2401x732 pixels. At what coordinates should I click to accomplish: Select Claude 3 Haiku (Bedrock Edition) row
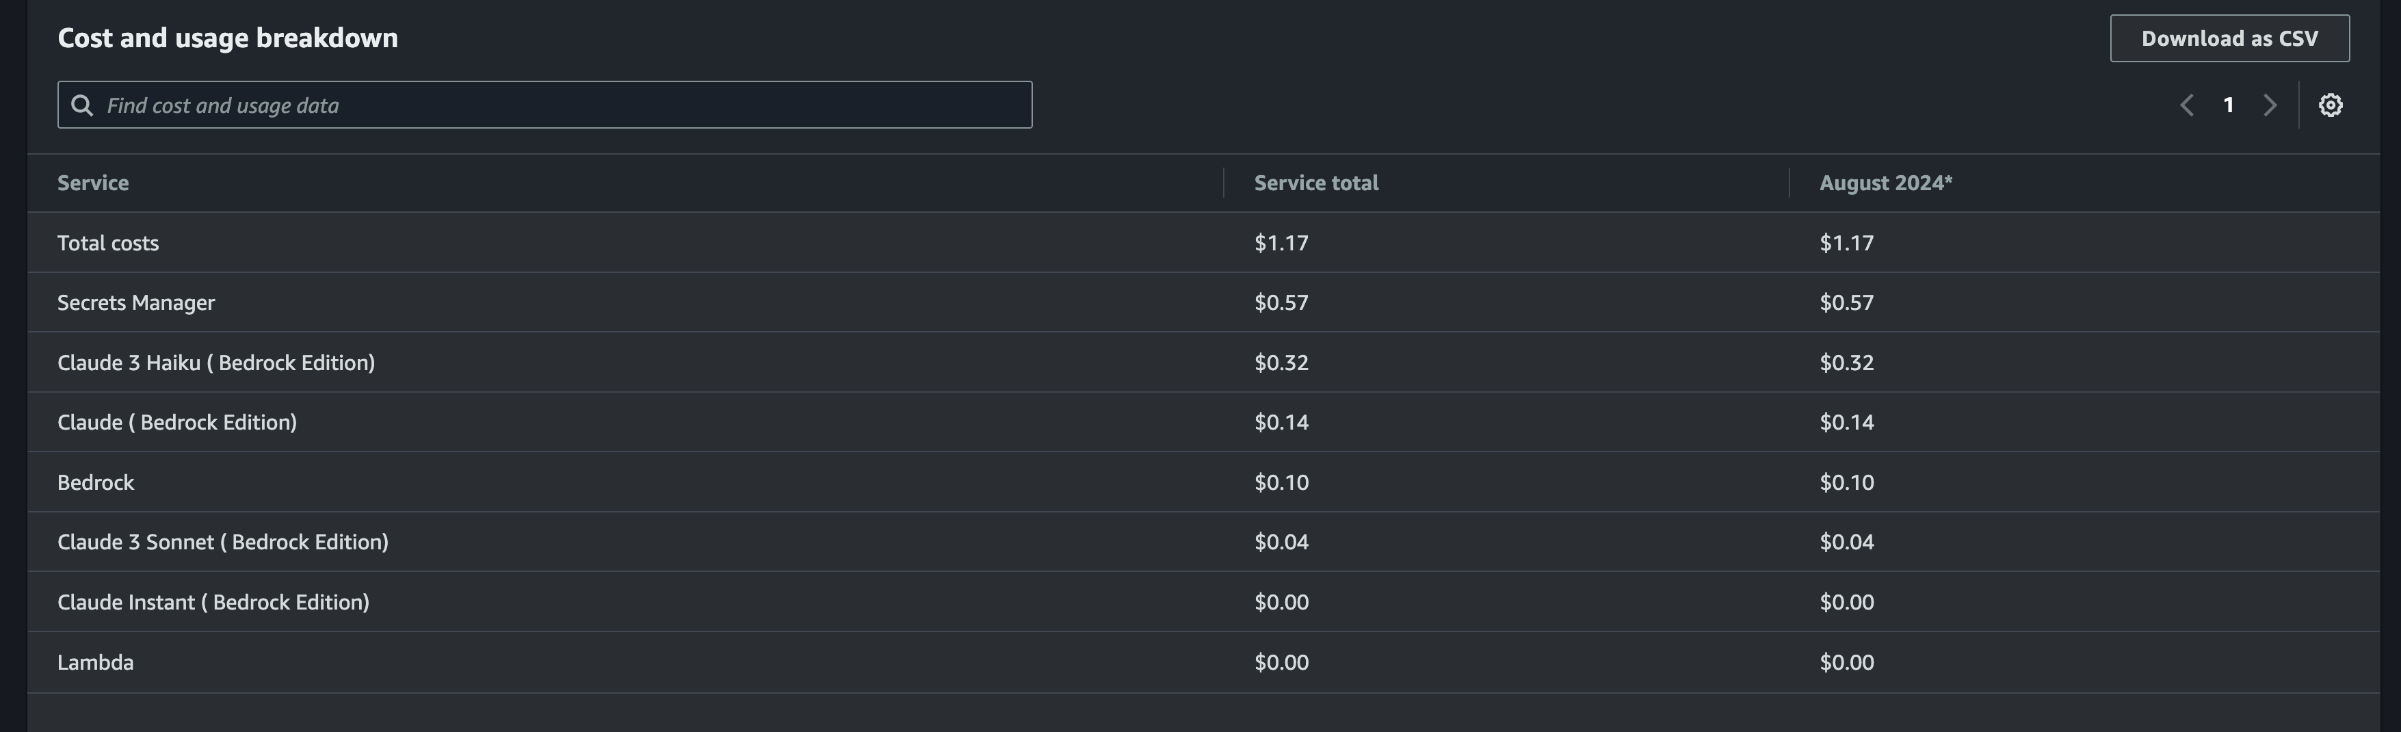[1203, 362]
